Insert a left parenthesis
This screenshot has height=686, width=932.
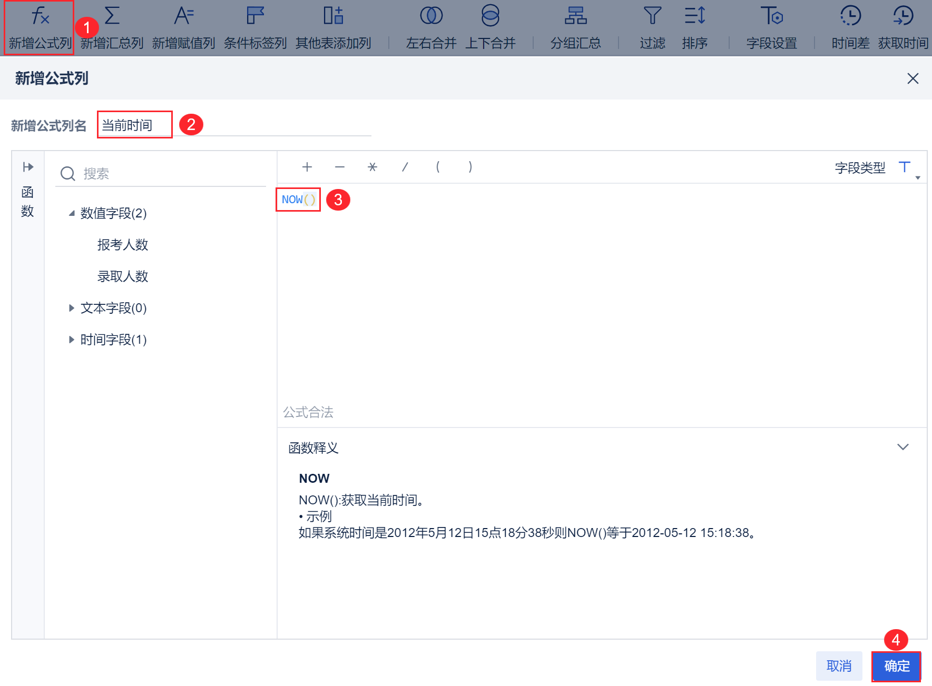coord(438,167)
